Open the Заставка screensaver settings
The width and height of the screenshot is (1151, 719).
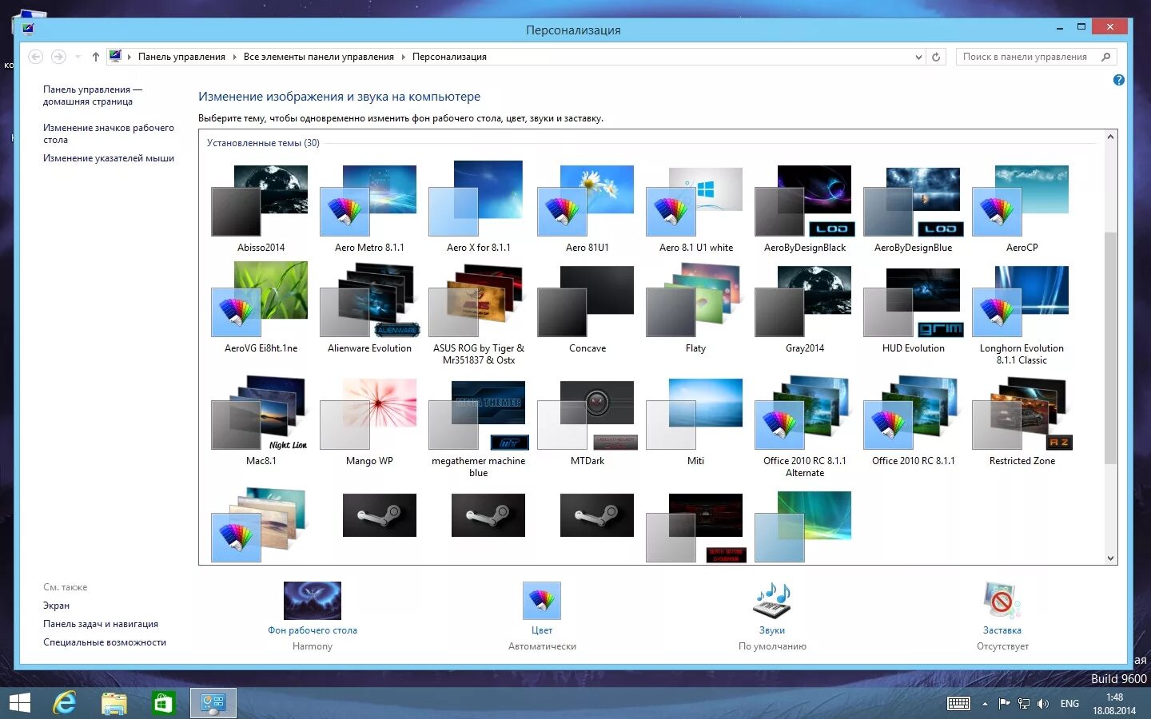[x=1002, y=616]
